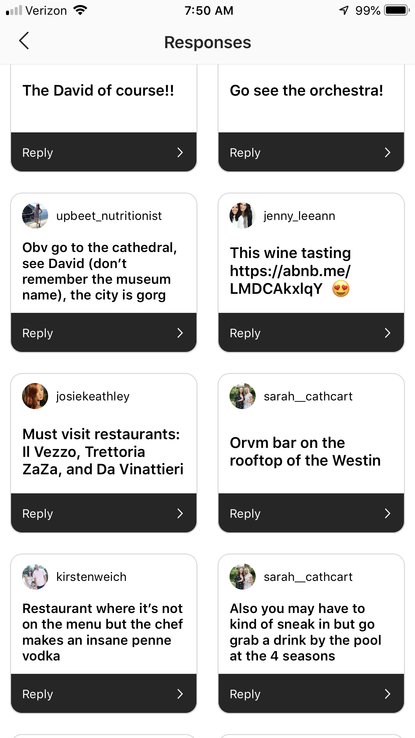Tap sarah__cathcart's avatar on the Orvm bar response
Screen dimensions: 415x738
click(243, 396)
